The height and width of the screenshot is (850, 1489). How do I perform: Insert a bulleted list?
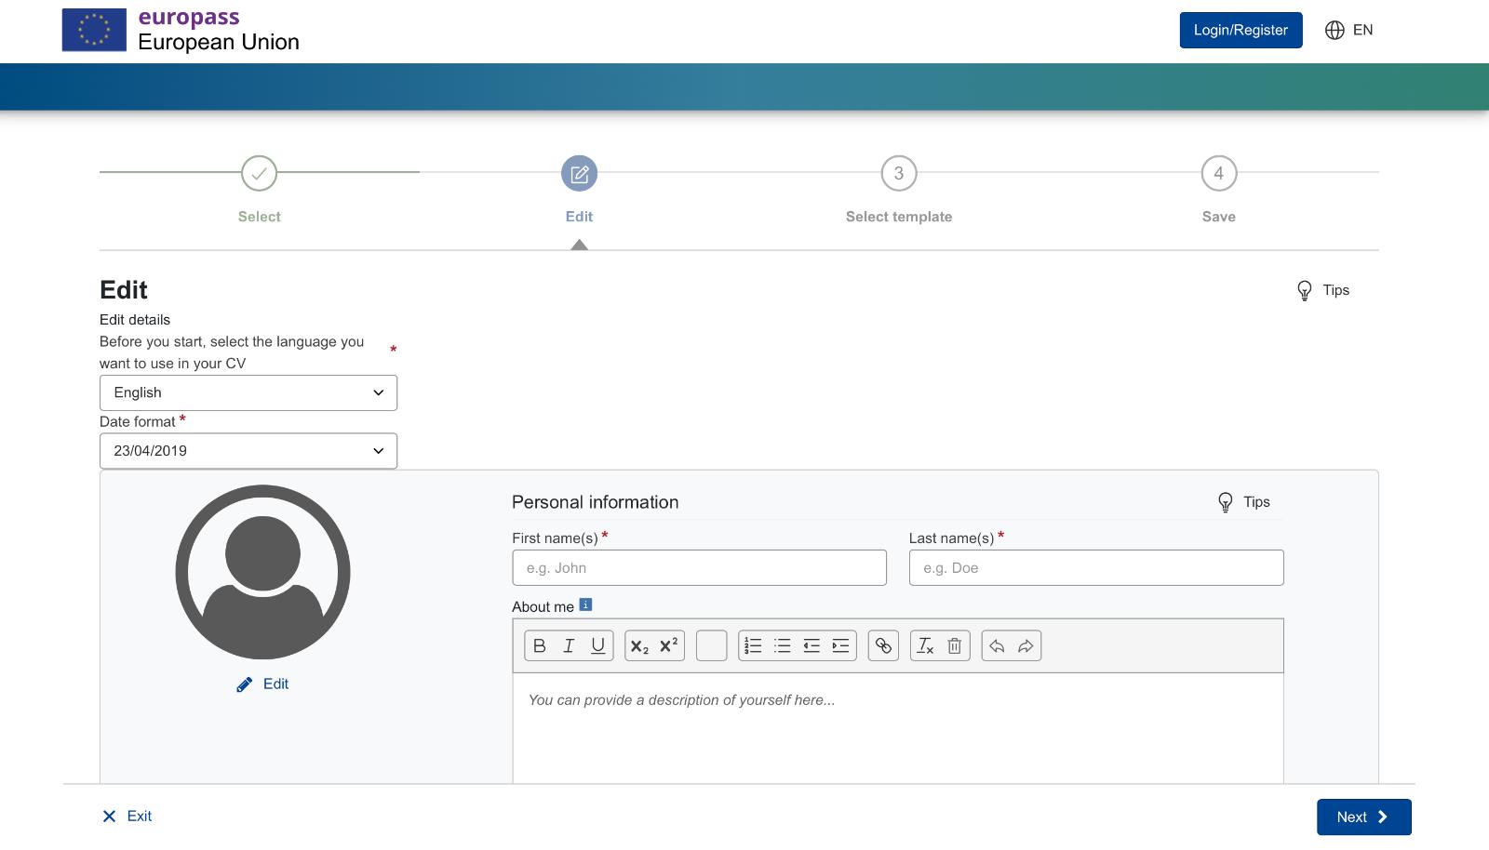[783, 645]
